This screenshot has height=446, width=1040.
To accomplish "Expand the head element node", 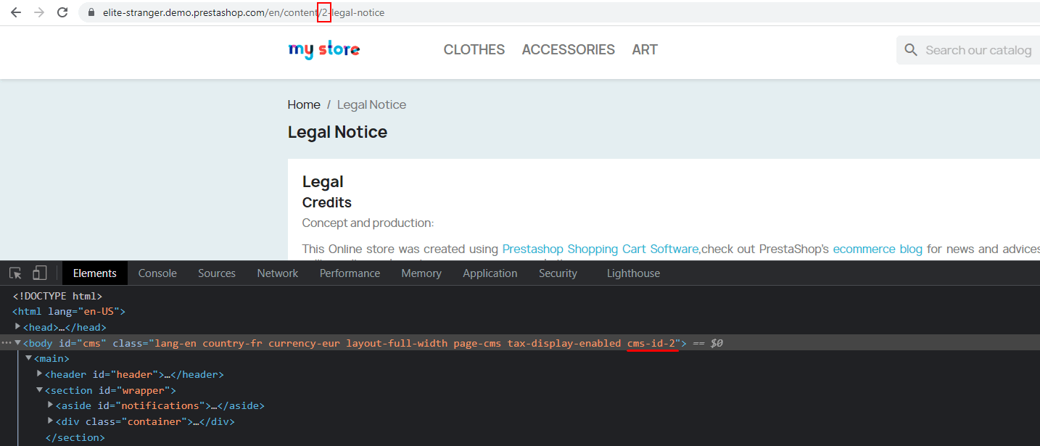I will (x=18, y=326).
